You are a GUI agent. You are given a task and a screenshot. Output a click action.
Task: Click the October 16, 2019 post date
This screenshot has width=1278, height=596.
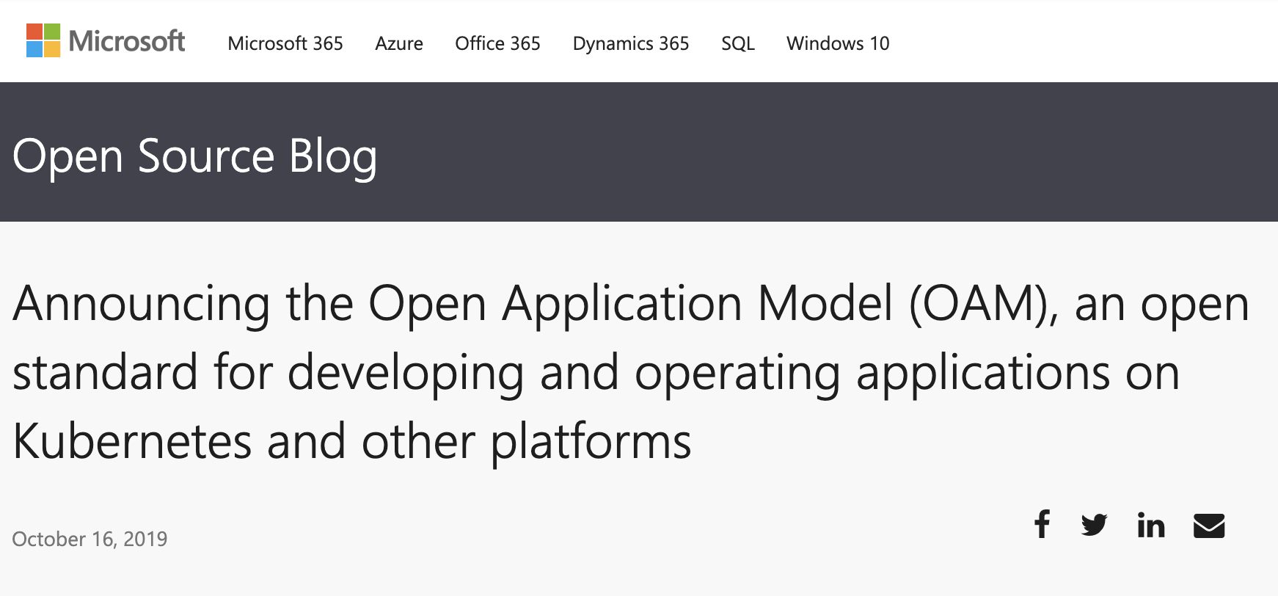coord(90,539)
